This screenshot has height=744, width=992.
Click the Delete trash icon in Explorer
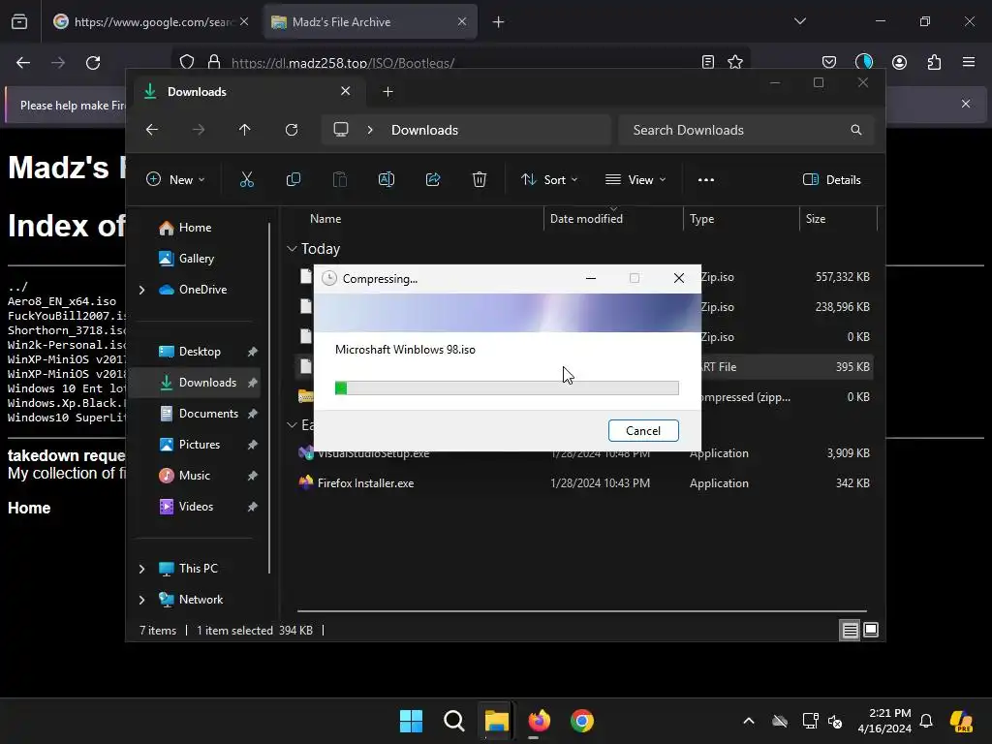pyautogui.click(x=479, y=179)
